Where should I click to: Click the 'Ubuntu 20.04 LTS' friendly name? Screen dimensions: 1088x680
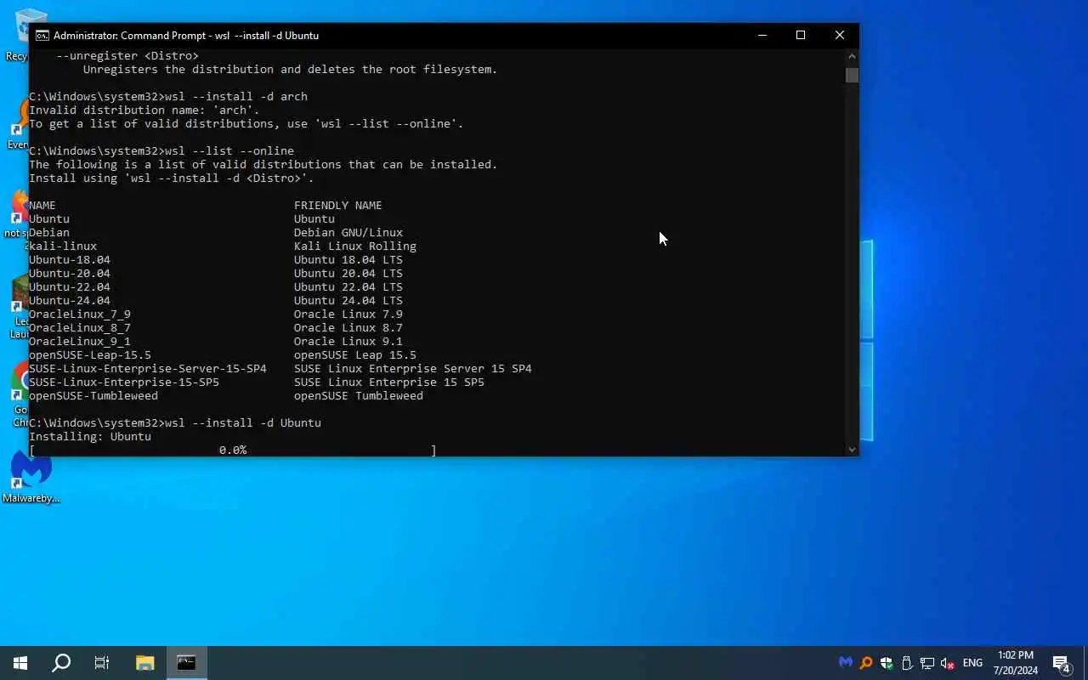tap(348, 273)
